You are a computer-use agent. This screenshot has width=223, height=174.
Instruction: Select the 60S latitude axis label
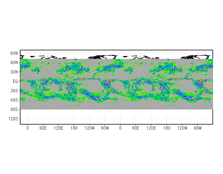pyautogui.click(x=14, y=100)
